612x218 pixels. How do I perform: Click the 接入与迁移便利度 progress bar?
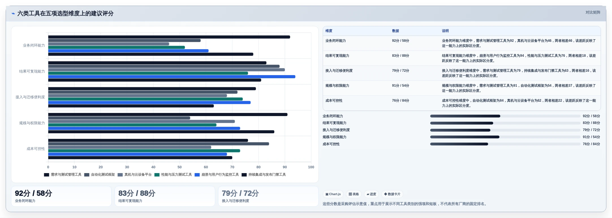pos(505,130)
